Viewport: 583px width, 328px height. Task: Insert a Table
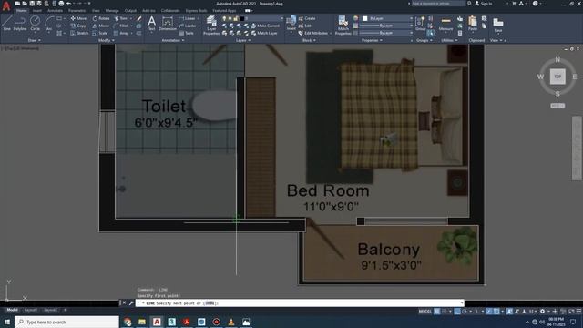click(186, 33)
